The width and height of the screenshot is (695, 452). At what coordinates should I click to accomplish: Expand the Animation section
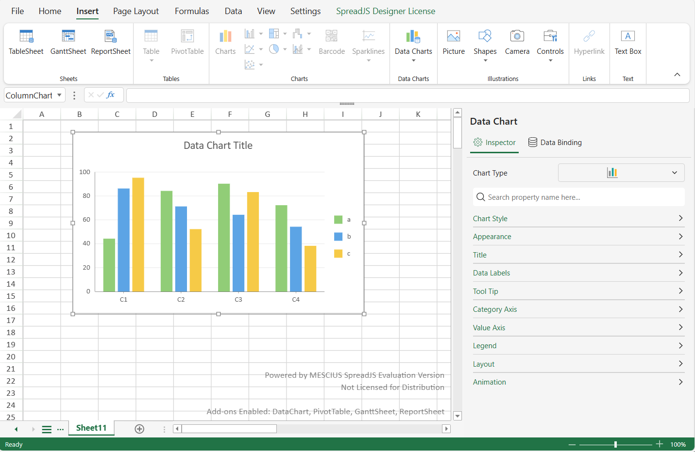click(x=578, y=382)
